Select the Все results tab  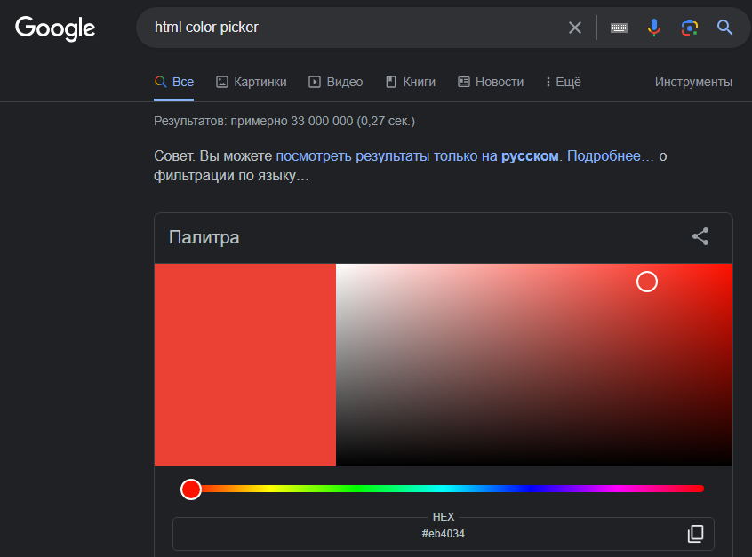(x=174, y=82)
